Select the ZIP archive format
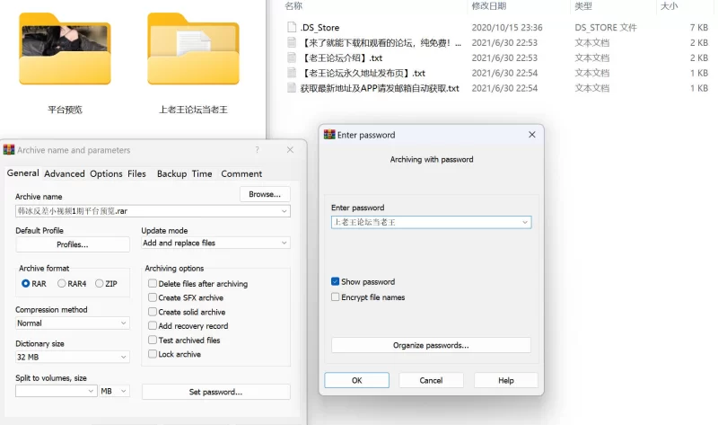 point(99,284)
